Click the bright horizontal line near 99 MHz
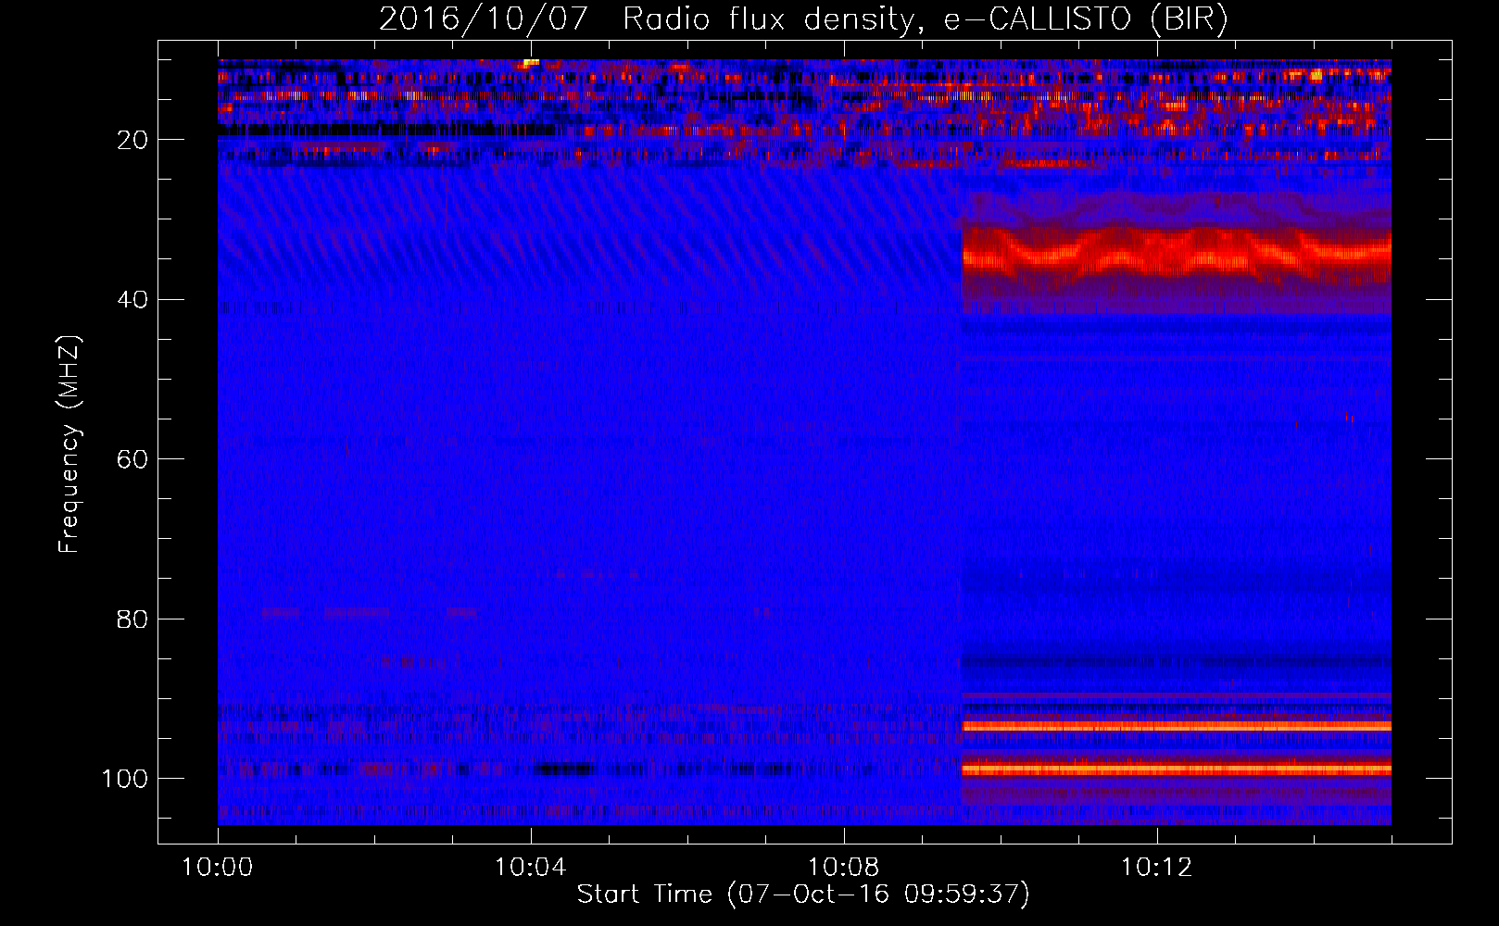The height and width of the screenshot is (926, 1499). click(x=1177, y=770)
